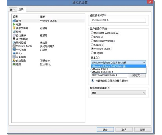Click the 高级 advanced icon
This screenshot has width=162, height=135.
14,64
